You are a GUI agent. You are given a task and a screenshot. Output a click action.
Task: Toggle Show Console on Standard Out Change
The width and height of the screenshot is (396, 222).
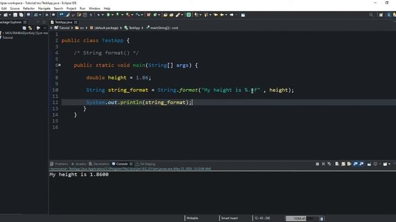click(x=356, y=164)
